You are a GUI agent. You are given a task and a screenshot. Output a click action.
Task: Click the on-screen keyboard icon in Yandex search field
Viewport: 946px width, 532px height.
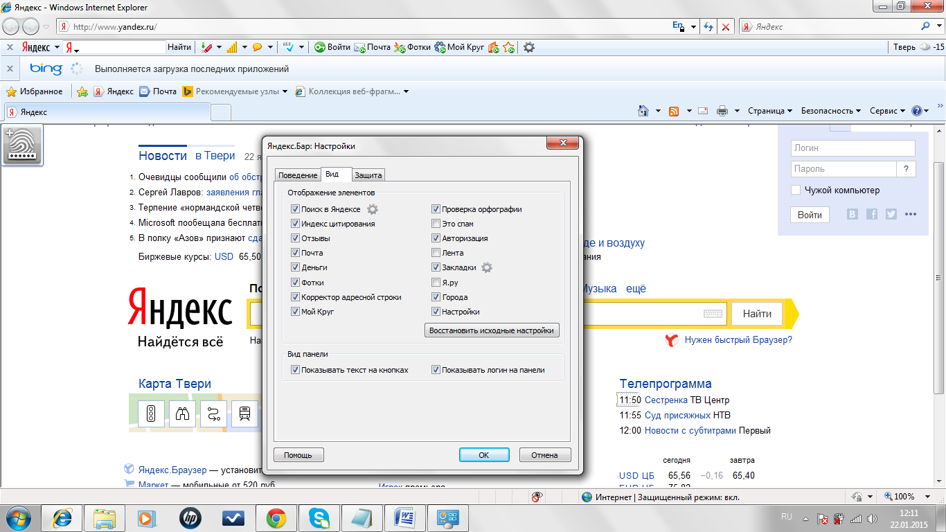(713, 314)
